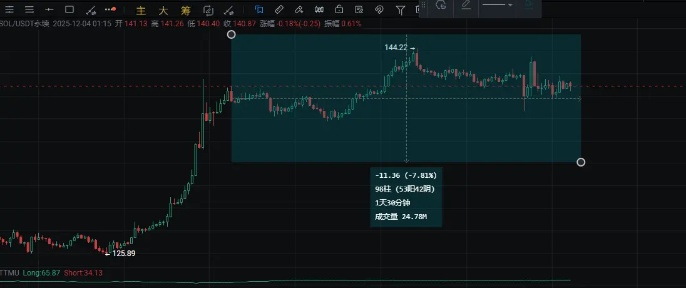686x288 pixels.
Task: Click the 涨幅 -0.18%(-0.25) change value
Action: pyautogui.click(x=290, y=24)
